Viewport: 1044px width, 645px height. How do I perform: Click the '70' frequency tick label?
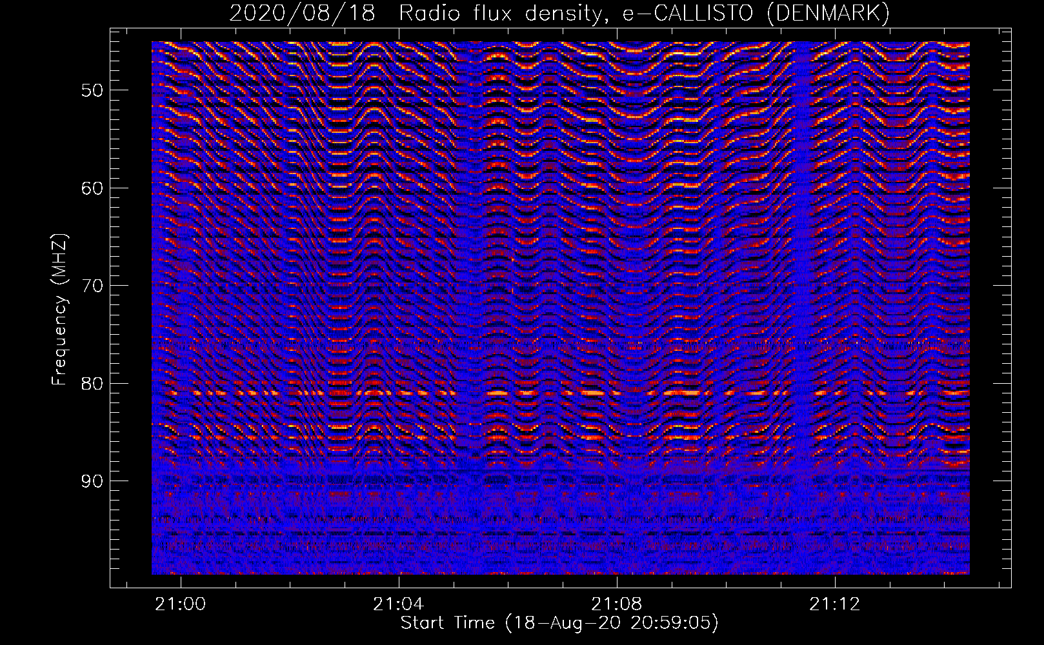tap(92, 286)
